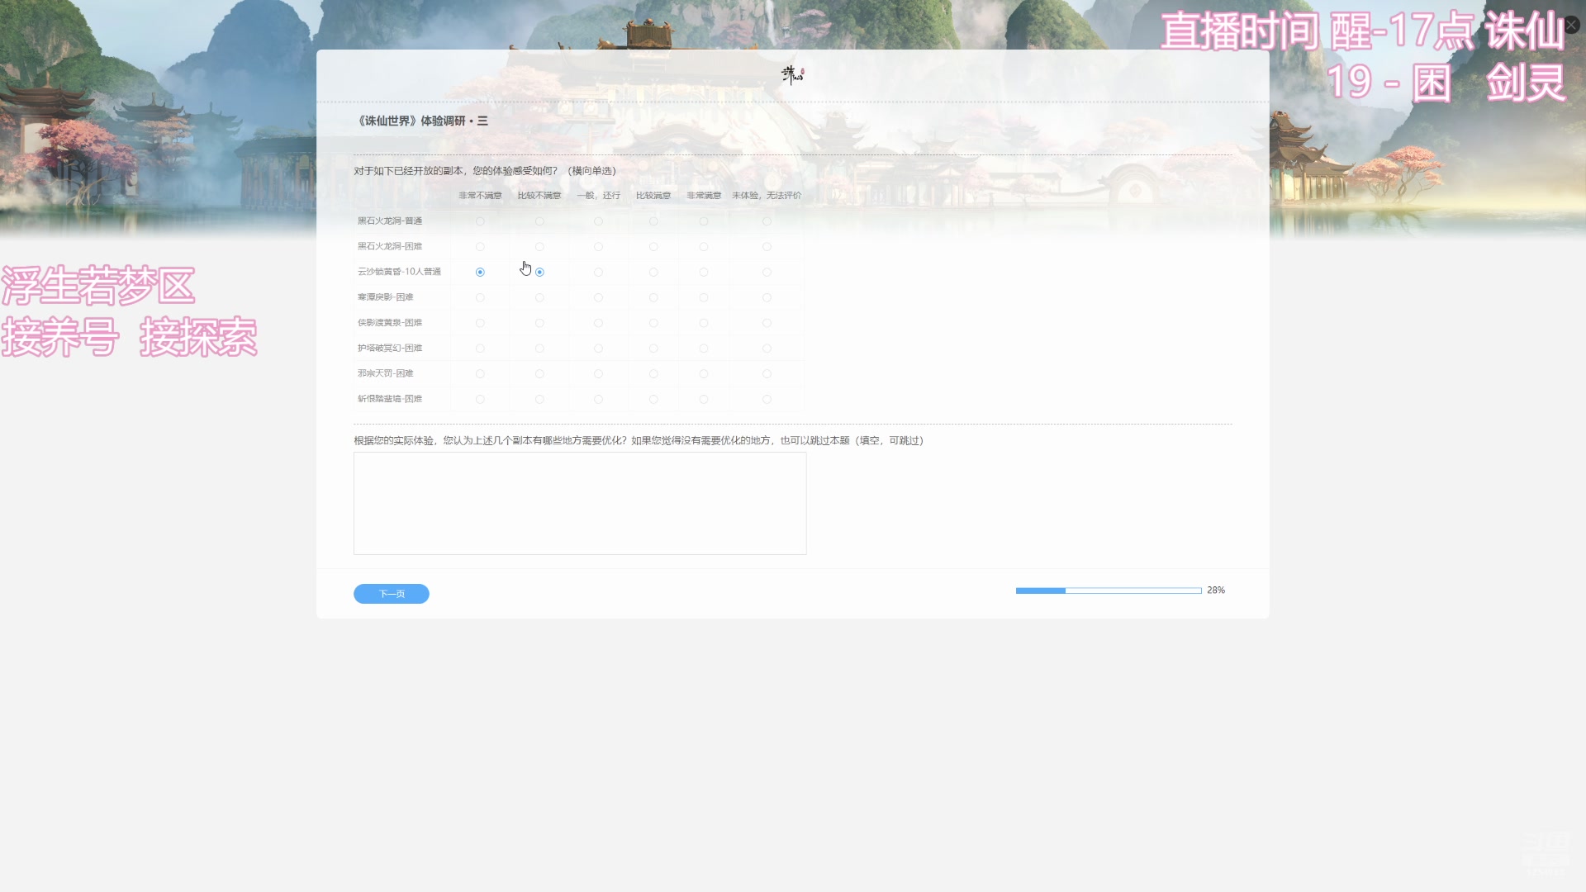Set 护塔破冥幻-困难 to 未体验，无法评价
Image resolution: width=1586 pixels, height=892 pixels.
click(x=767, y=349)
